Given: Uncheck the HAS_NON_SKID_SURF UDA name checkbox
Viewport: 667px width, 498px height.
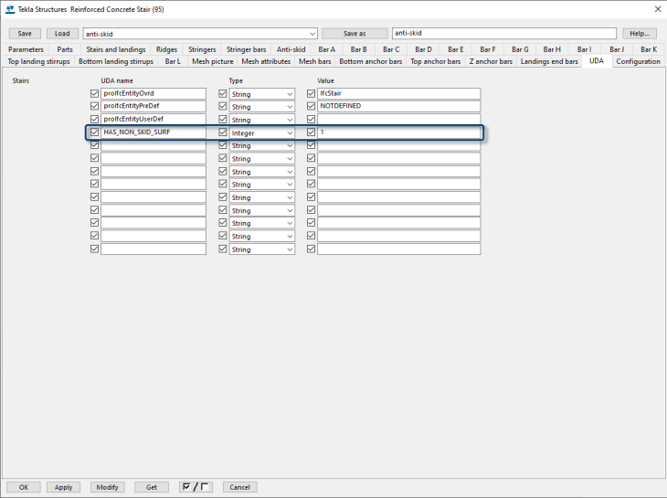Looking at the screenshot, I should [95, 132].
